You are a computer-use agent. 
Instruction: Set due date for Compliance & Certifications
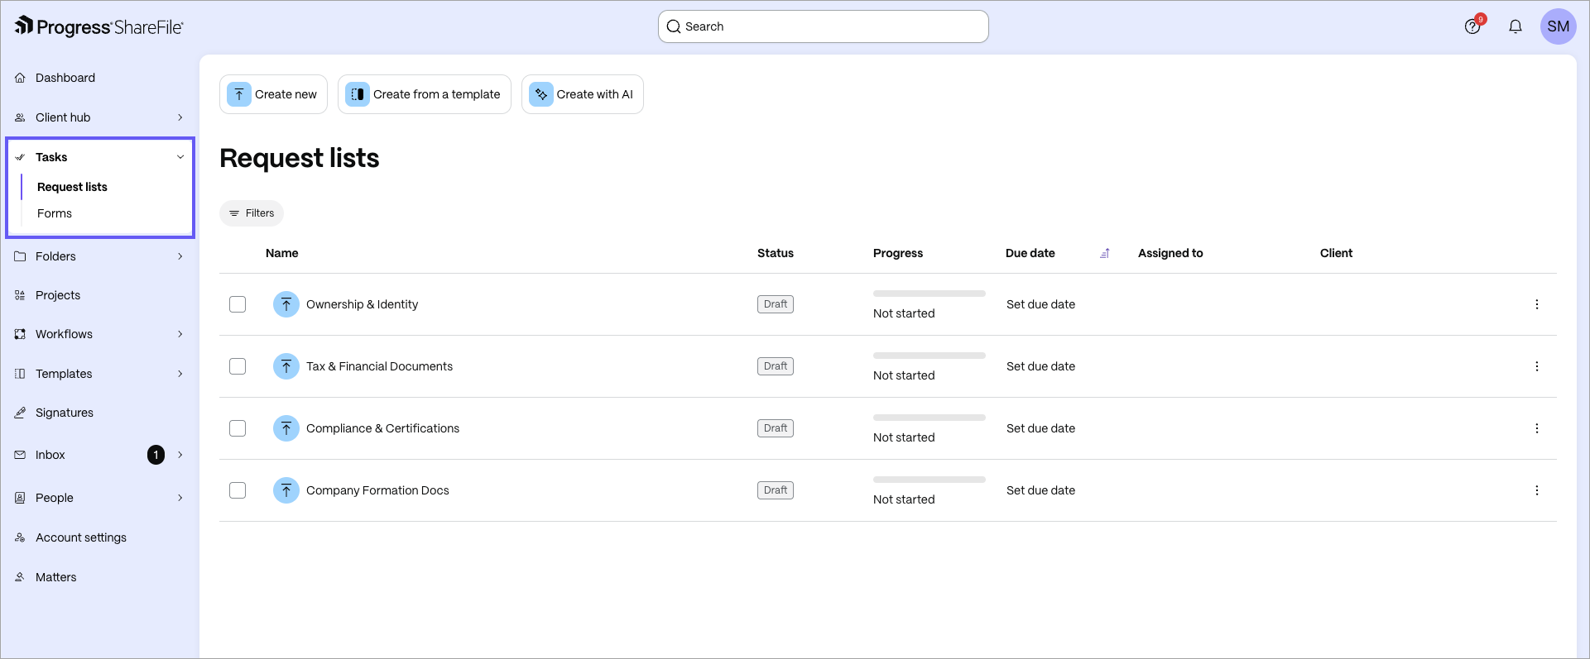[1040, 428]
